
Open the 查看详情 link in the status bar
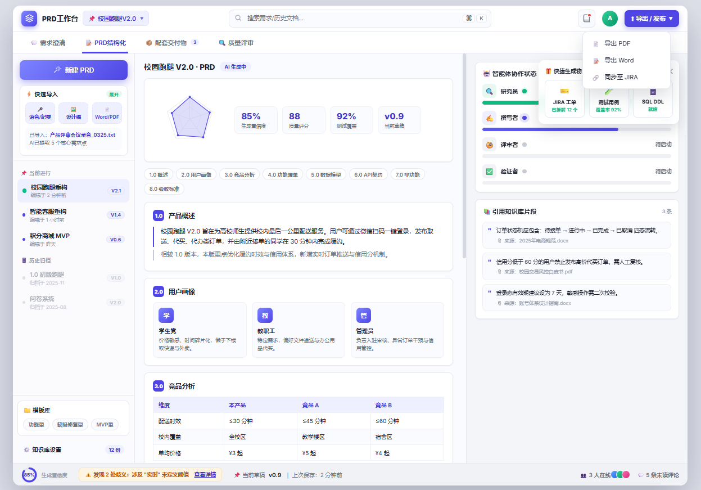coord(206,475)
